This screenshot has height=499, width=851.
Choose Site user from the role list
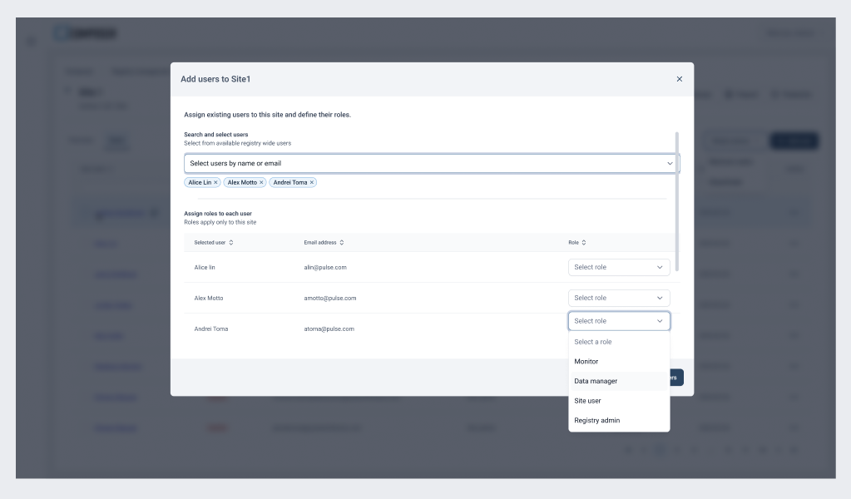[x=619, y=401]
